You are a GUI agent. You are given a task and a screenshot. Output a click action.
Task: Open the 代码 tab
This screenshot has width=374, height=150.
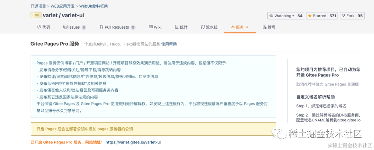(44, 27)
